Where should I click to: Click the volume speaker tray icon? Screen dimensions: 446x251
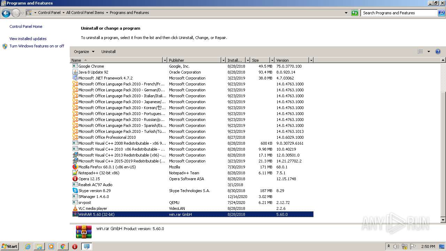tap(396, 246)
